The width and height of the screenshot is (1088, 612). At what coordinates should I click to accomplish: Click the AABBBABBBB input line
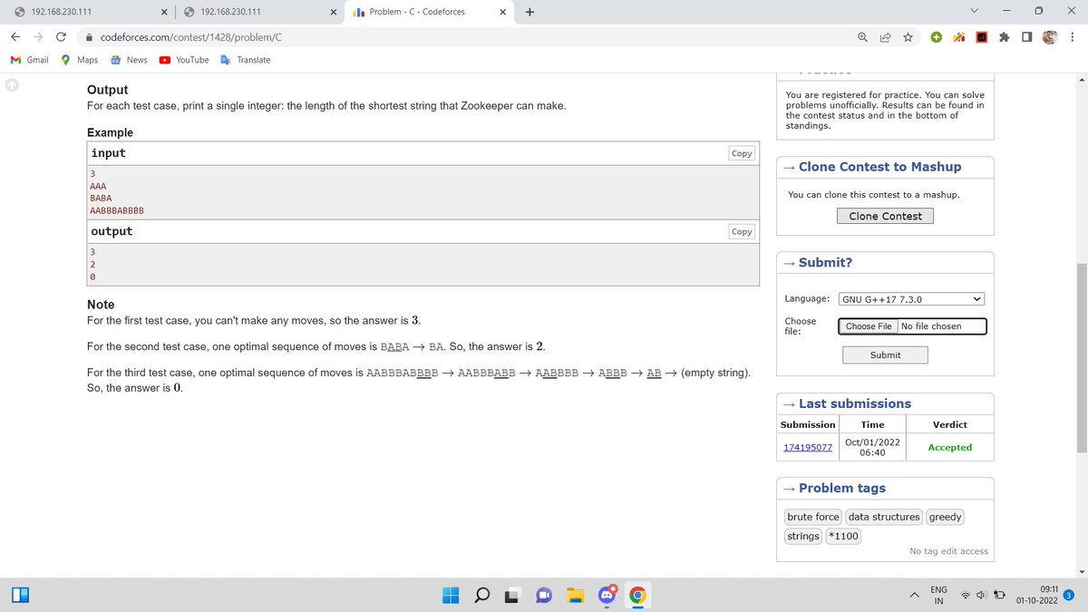coord(117,210)
